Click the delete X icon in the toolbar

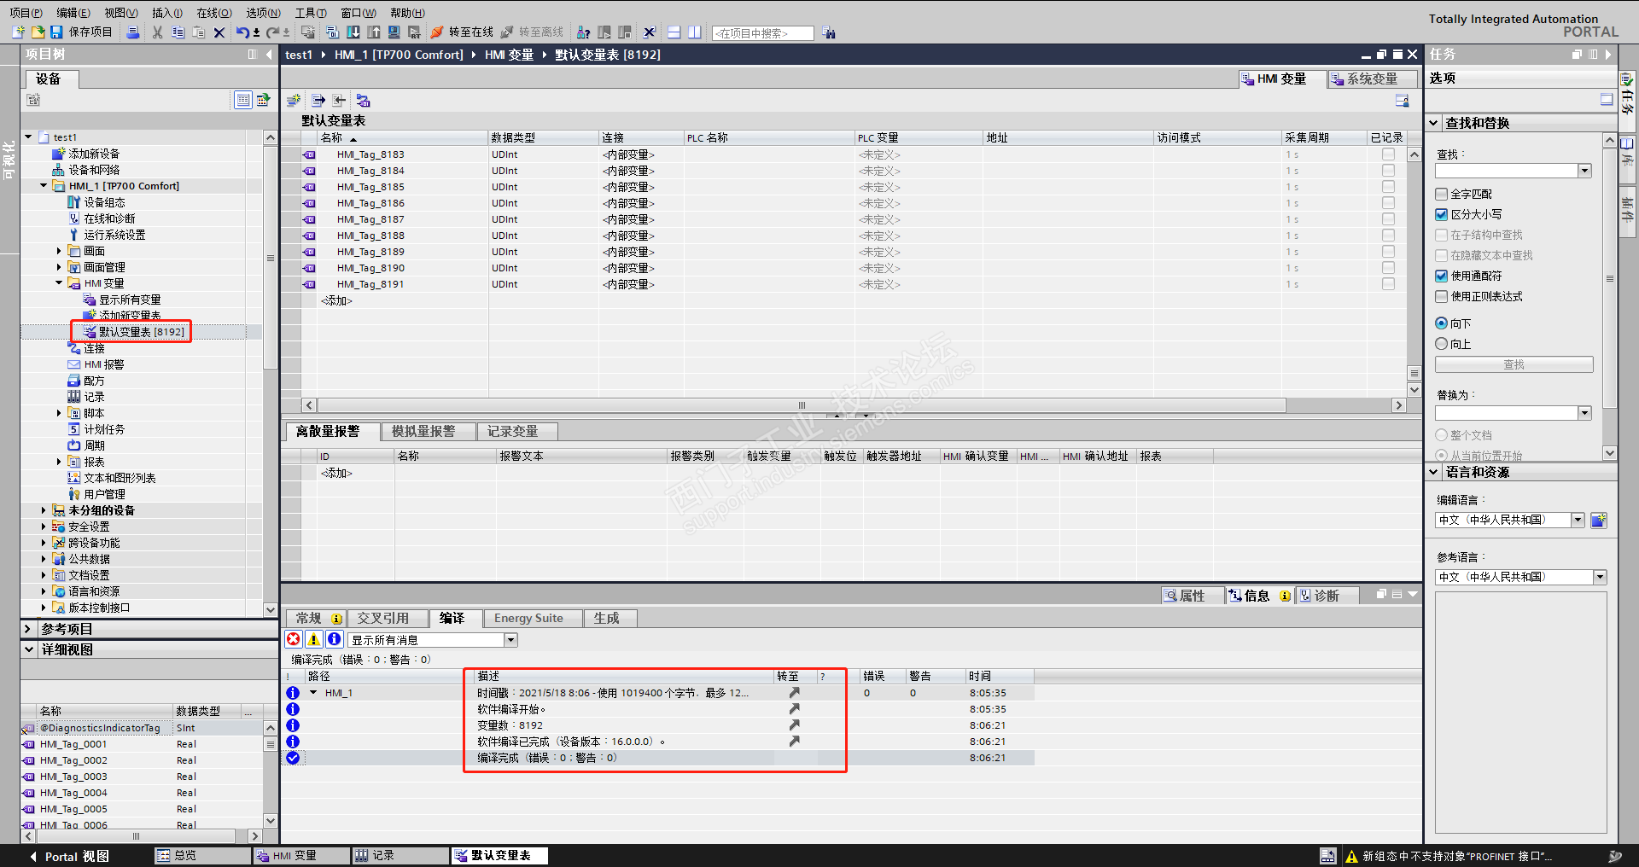(x=219, y=32)
